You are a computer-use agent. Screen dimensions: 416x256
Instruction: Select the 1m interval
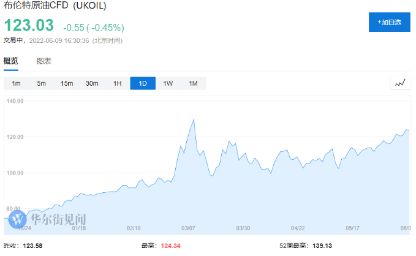(x=16, y=83)
